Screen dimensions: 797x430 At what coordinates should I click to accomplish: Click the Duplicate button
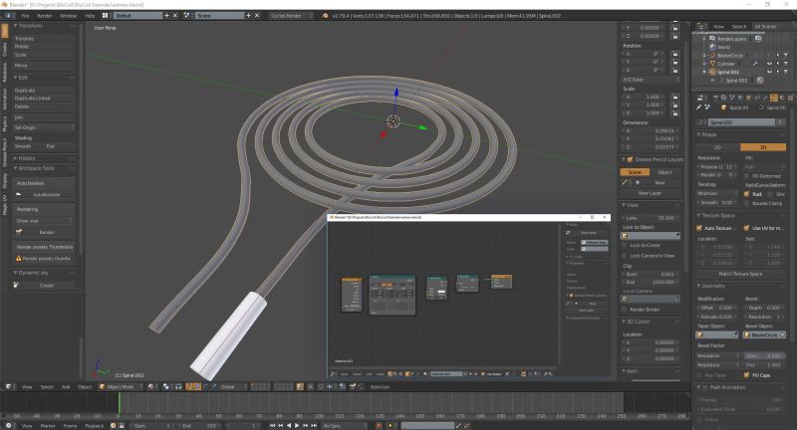44,91
